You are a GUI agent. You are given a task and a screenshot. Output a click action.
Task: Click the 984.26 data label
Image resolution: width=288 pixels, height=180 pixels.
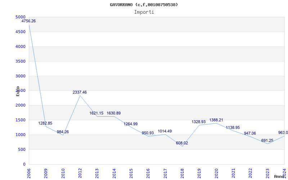(x=63, y=132)
